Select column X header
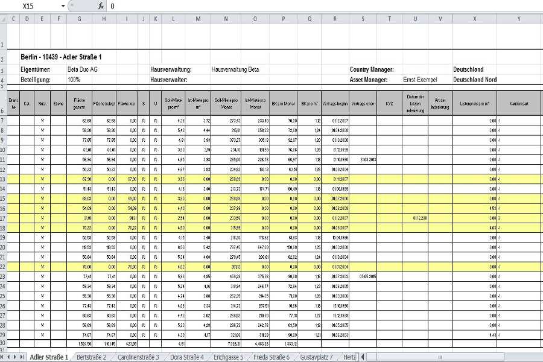Viewport: 543px width, 362px height. [x=474, y=19]
